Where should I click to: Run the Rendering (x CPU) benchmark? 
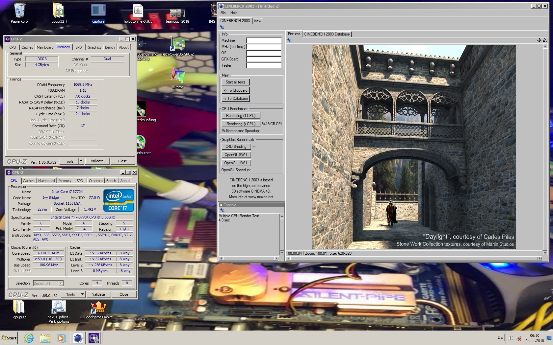241,124
